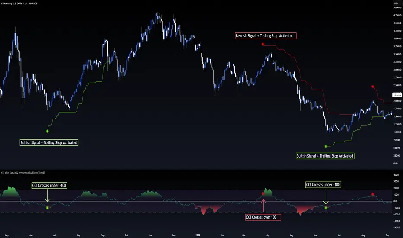Click the 300.0 CCI scale label

[x=396, y=181]
